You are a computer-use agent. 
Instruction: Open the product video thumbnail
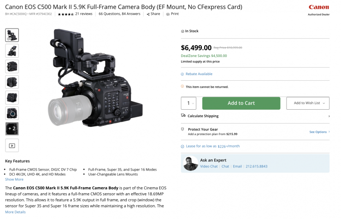point(12,145)
